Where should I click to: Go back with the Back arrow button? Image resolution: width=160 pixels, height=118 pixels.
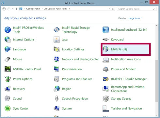click(4, 9)
